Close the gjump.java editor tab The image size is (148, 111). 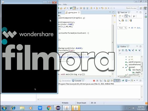(x=79, y=12)
